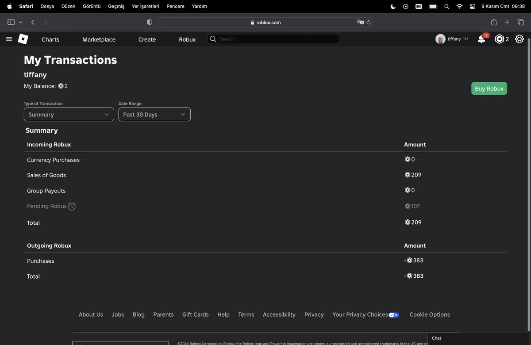The image size is (531, 345).
Task: Click the translate icon in address bar
Action: click(360, 22)
